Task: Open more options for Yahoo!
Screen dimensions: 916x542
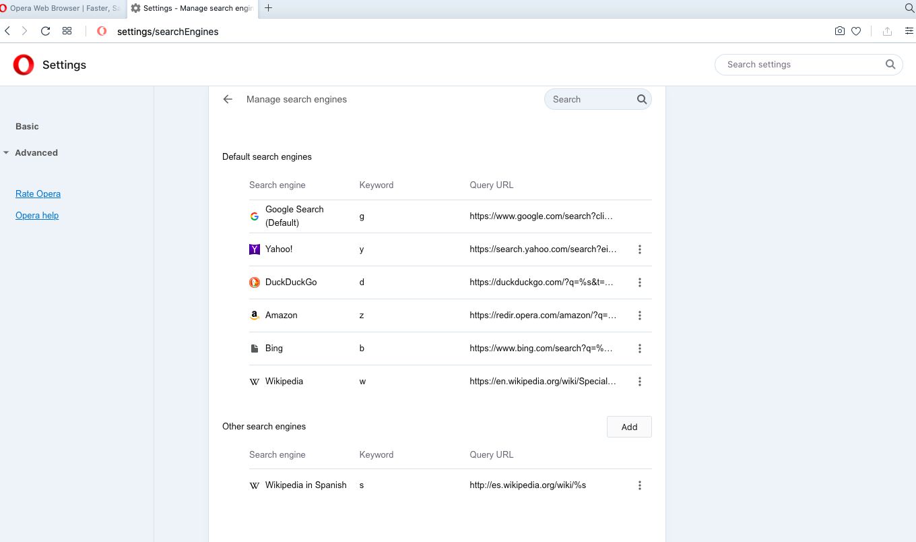Action: click(x=640, y=249)
